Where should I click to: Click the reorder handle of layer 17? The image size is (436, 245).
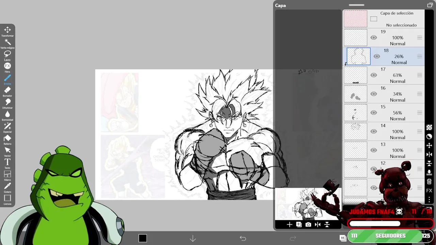tap(420, 75)
